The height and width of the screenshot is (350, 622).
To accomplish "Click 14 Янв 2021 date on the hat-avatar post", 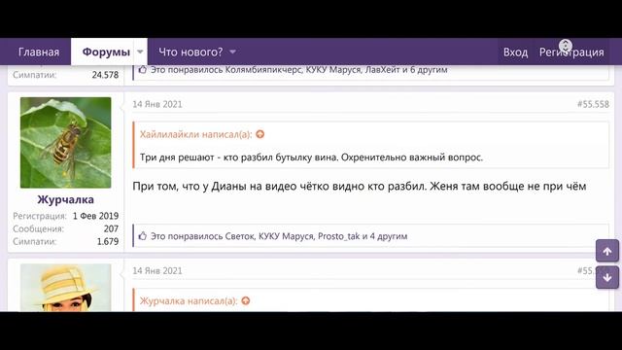I will point(157,270).
